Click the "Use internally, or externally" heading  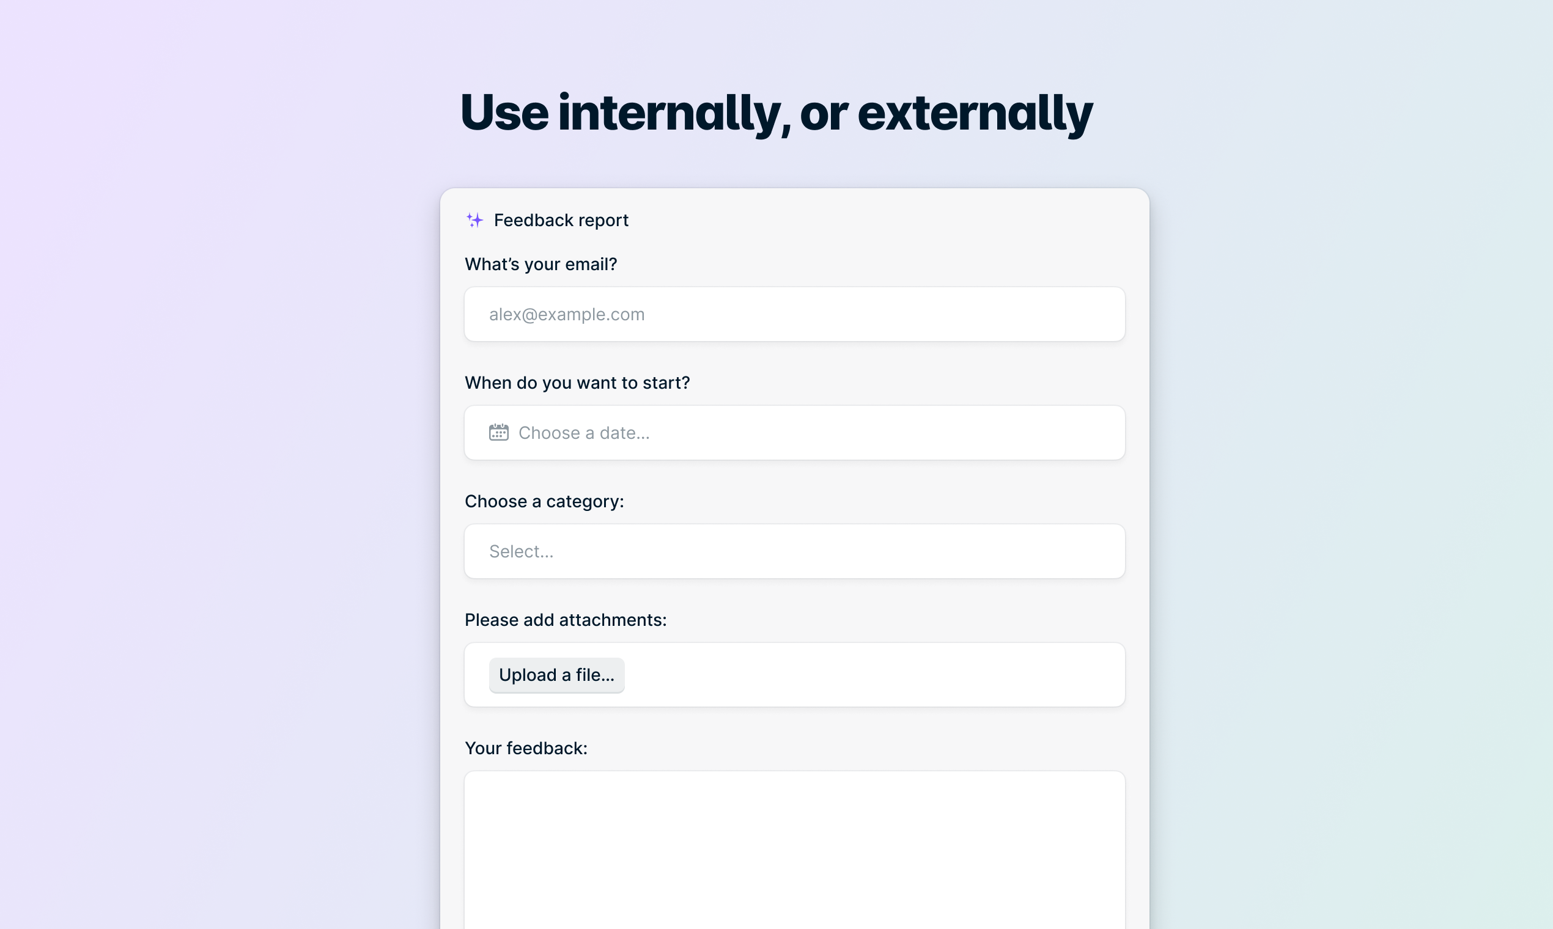[x=776, y=113]
